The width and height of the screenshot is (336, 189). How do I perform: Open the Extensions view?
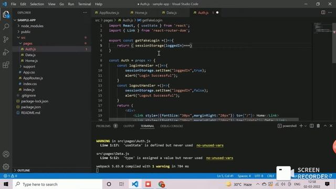tap(6, 65)
